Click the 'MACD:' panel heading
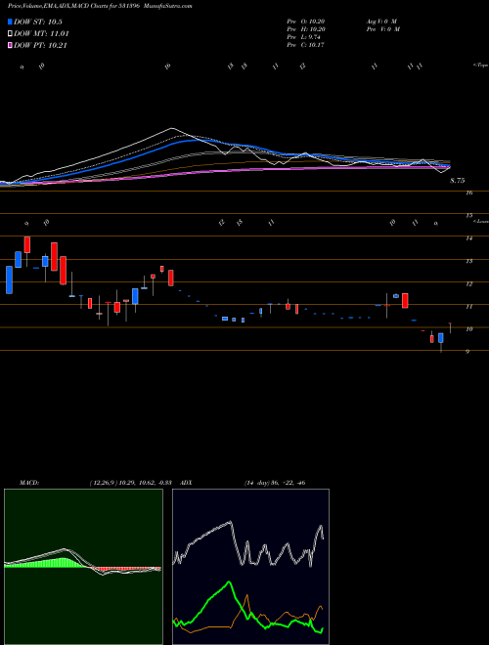The height and width of the screenshot is (645, 489). 29,483
